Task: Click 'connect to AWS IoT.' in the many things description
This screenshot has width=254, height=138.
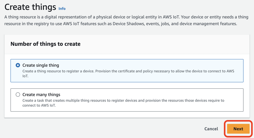Action: coord(39,105)
